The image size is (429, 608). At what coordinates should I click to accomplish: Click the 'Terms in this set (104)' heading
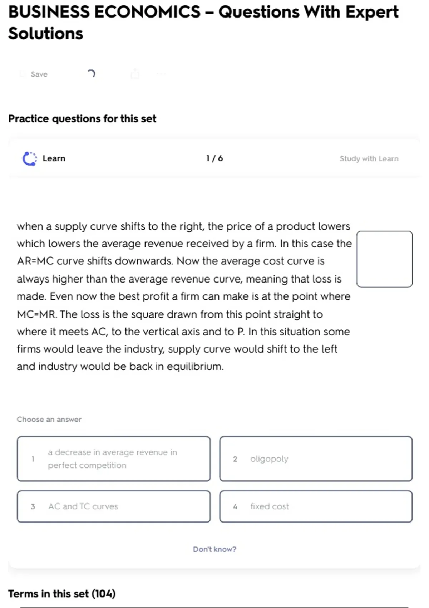pos(62,594)
